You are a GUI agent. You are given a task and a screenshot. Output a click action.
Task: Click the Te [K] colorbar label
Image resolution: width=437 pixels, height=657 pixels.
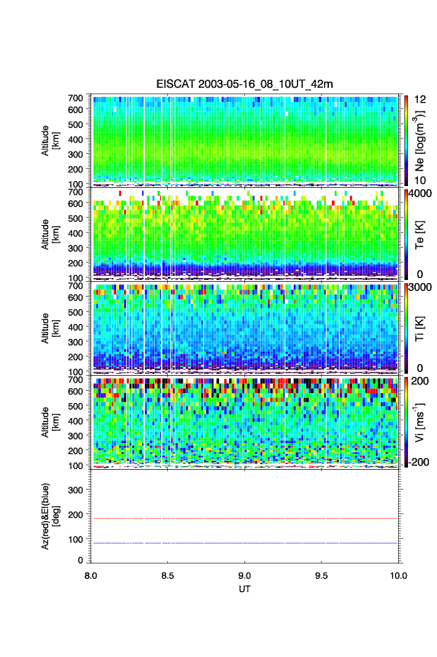(420, 235)
